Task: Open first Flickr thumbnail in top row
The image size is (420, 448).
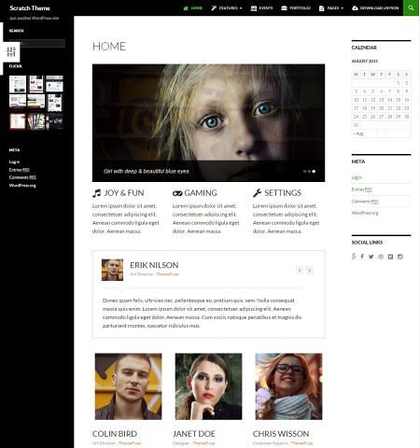Action: tap(18, 84)
